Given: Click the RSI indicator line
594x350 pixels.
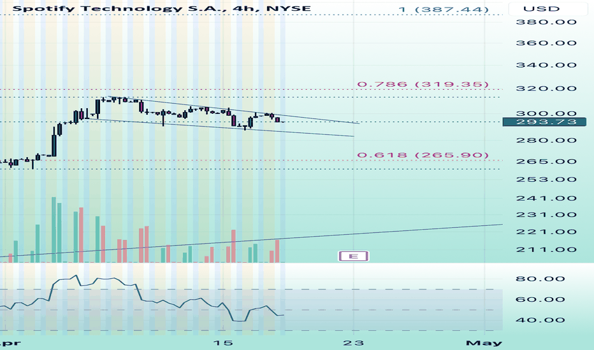Looking at the screenshot, I should 142,299.
